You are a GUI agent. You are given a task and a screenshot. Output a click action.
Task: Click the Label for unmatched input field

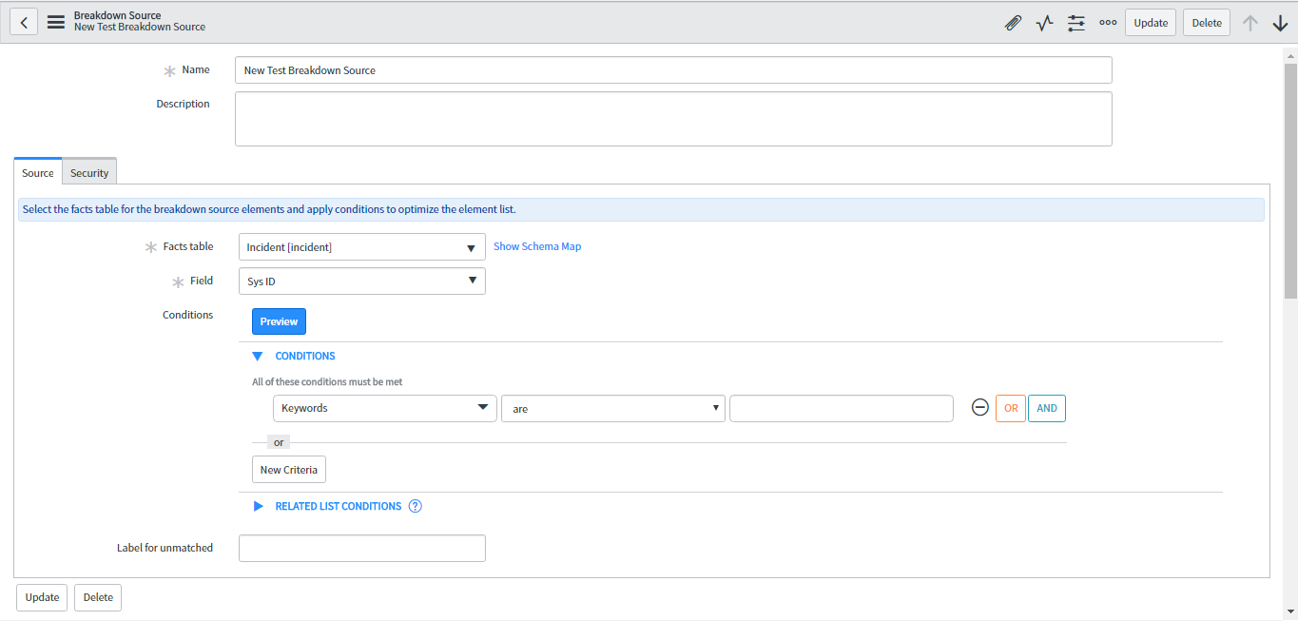(x=361, y=548)
